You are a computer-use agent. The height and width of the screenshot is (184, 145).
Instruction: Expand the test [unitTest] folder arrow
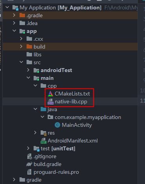tap(29, 148)
